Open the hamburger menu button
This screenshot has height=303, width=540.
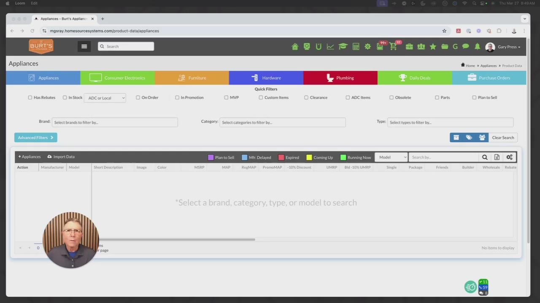click(84, 46)
